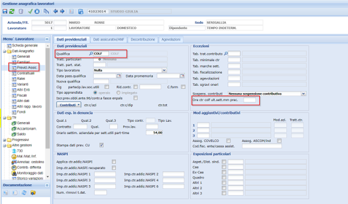This screenshot has width=348, height=204.
Task: Collapse Tfr tree folder
Action: [4, 118]
